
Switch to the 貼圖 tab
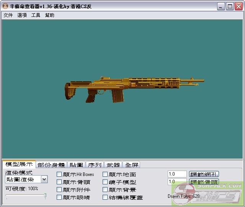point(76,165)
